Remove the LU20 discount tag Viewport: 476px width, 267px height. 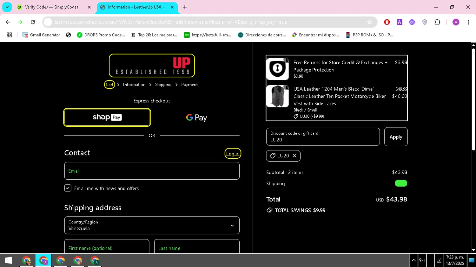pos(294,156)
